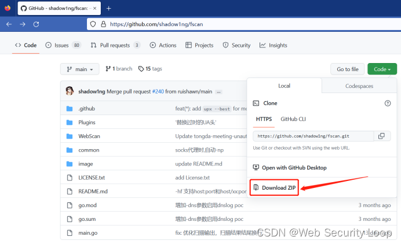Open a new browser tab
Screen dimensions: 401x244
(x=108, y=8)
